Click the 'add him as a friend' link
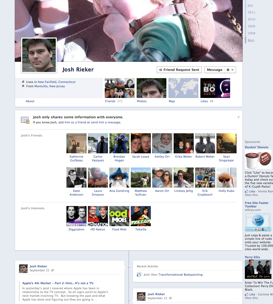Image resolution: width=273 pixels, height=304 pixels. click(x=72, y=122)
